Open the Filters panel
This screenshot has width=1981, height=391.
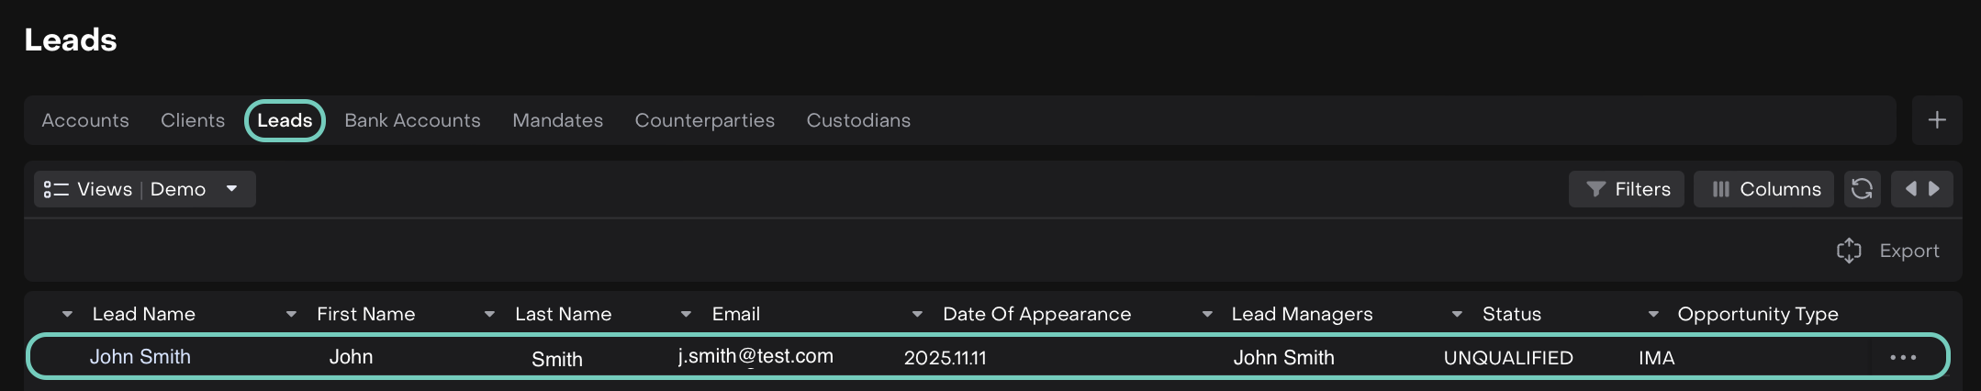click(1627, 189)
